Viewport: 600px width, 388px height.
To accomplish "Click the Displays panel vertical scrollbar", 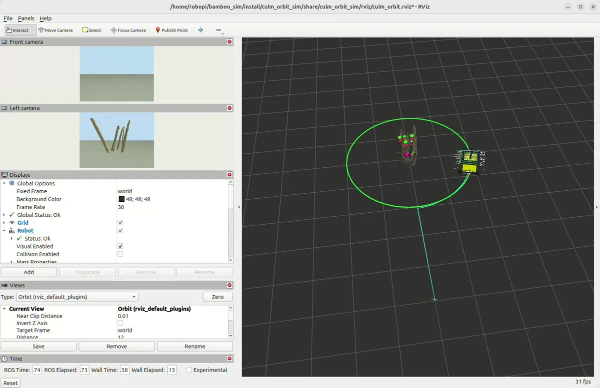I will (230, 221).
